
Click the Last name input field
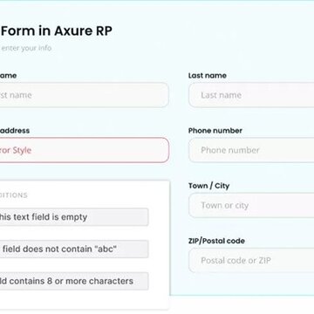(251, 95)
